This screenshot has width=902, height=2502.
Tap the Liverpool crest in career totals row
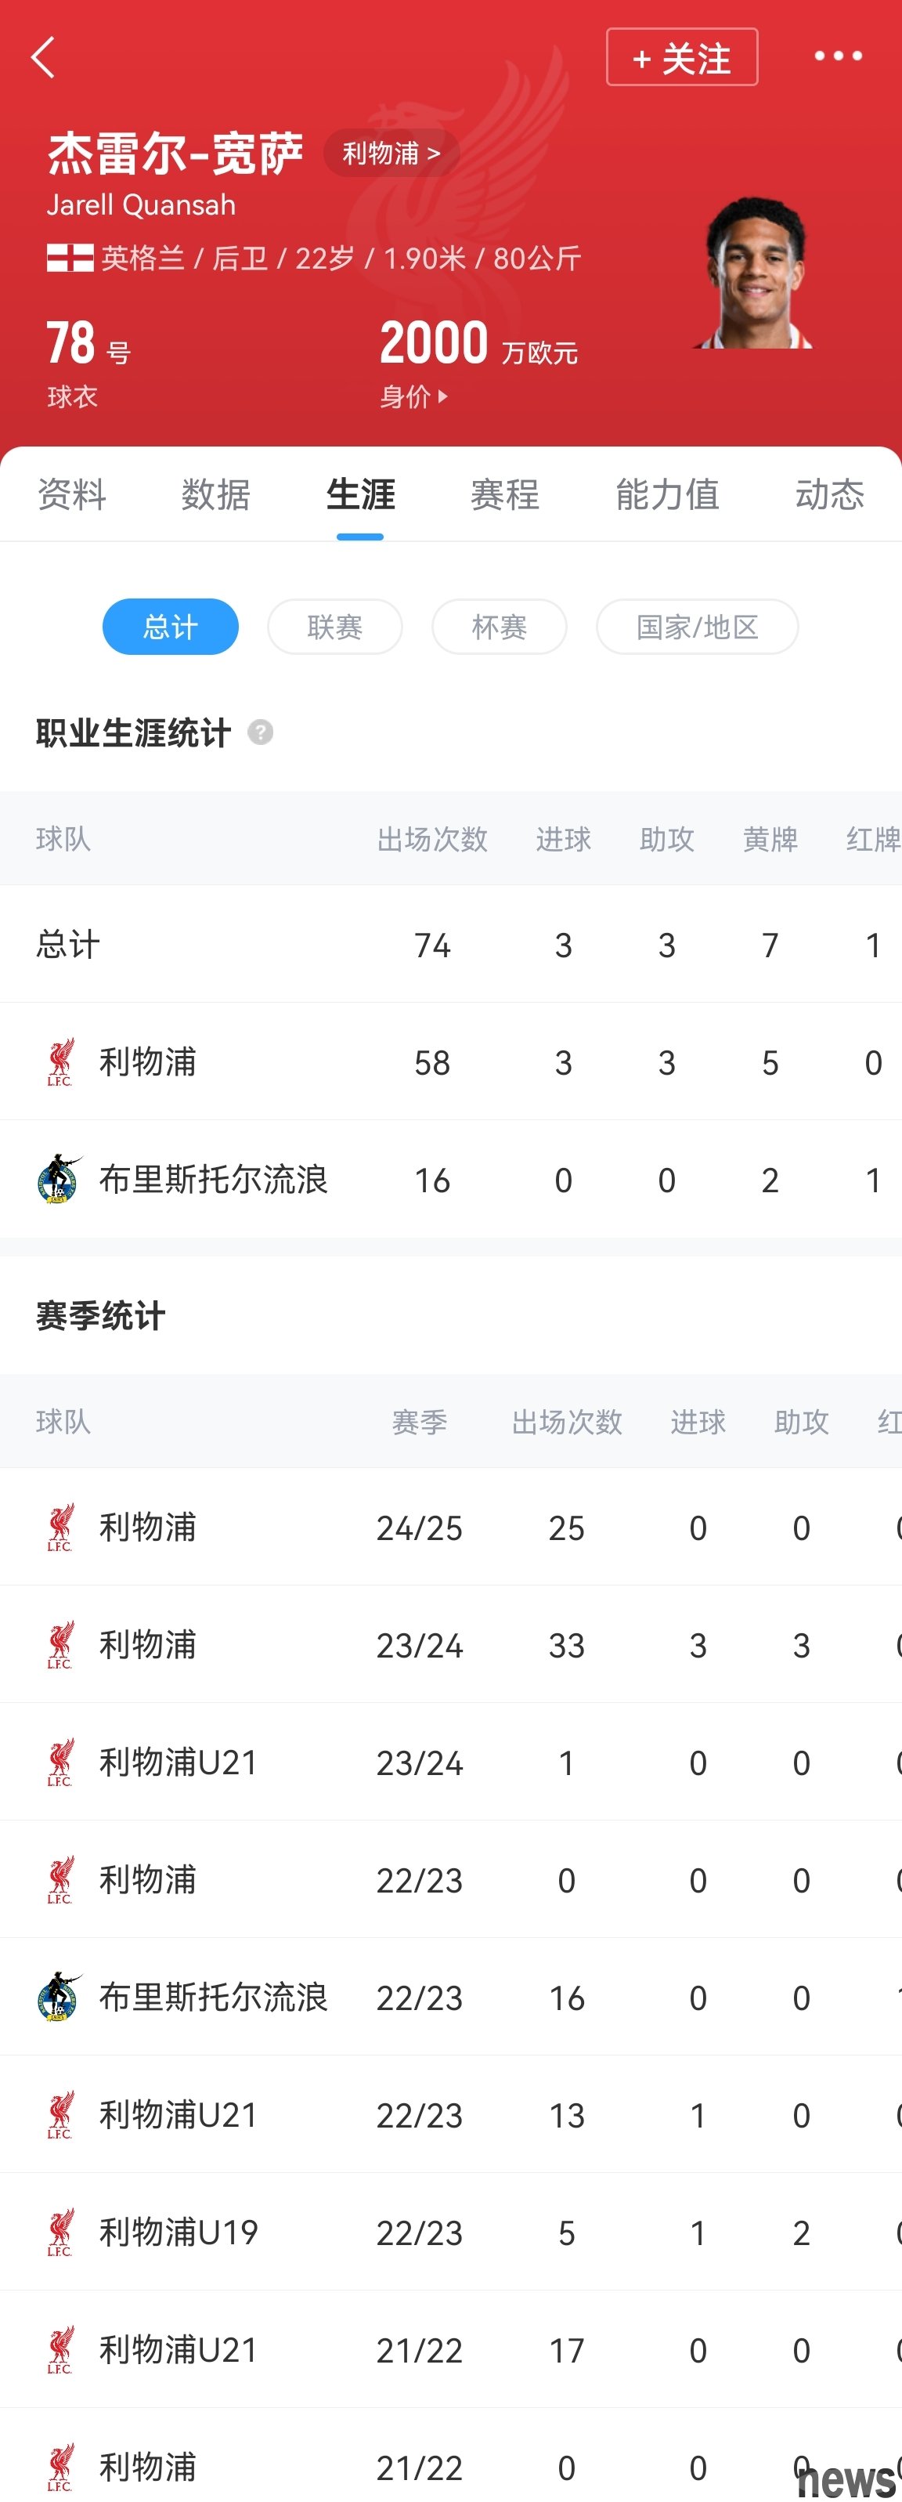coord(60,1061)
